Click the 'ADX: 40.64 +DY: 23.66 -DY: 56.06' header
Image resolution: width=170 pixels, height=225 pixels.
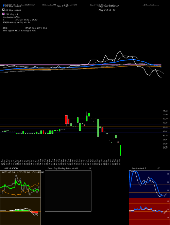point(22,172)
